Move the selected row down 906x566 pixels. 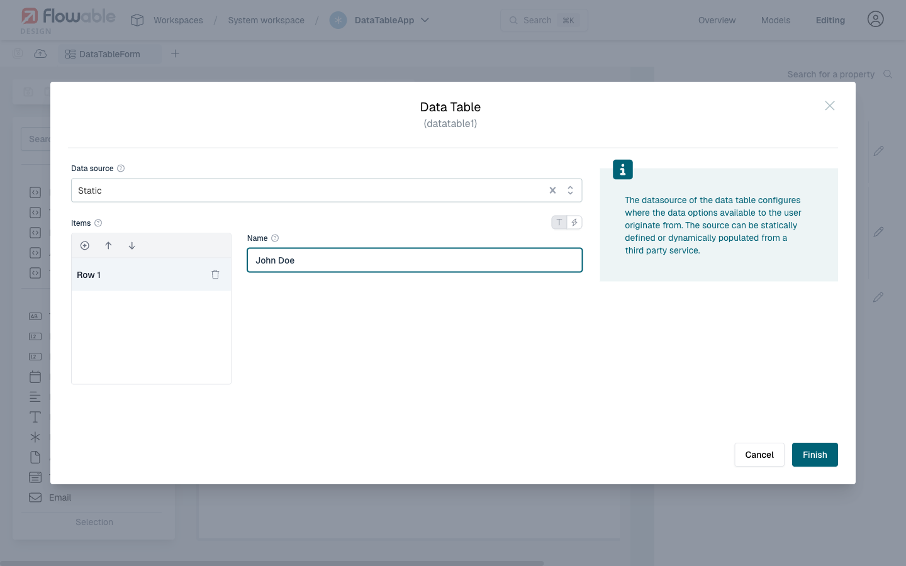(132, 246)
